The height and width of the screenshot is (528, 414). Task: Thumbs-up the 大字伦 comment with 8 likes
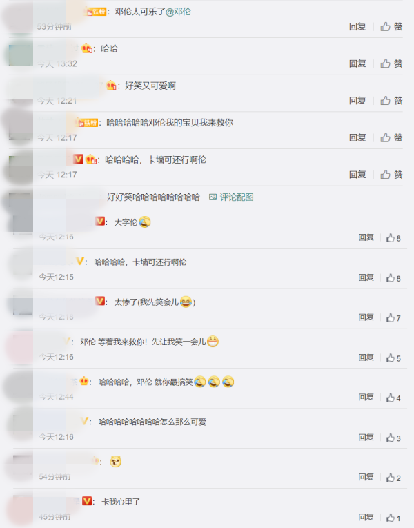[x=393, y=238]
